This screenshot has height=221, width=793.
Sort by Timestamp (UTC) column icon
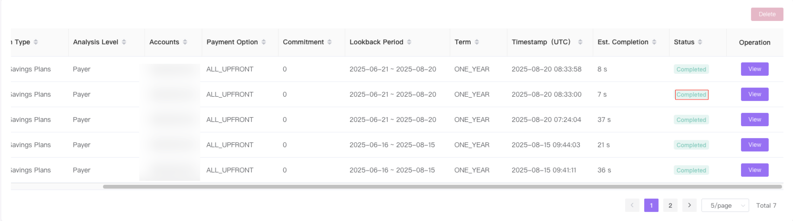pyautogui.click(x=580, y=42)
